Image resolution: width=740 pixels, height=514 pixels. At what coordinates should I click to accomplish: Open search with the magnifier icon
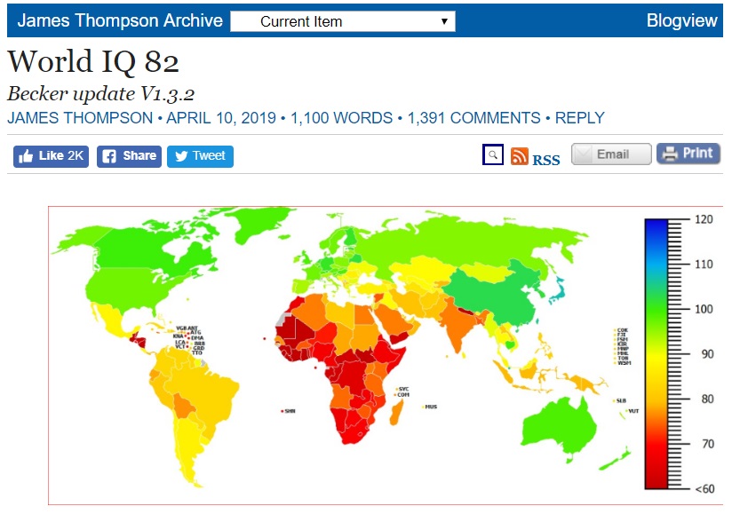[492, 156]
